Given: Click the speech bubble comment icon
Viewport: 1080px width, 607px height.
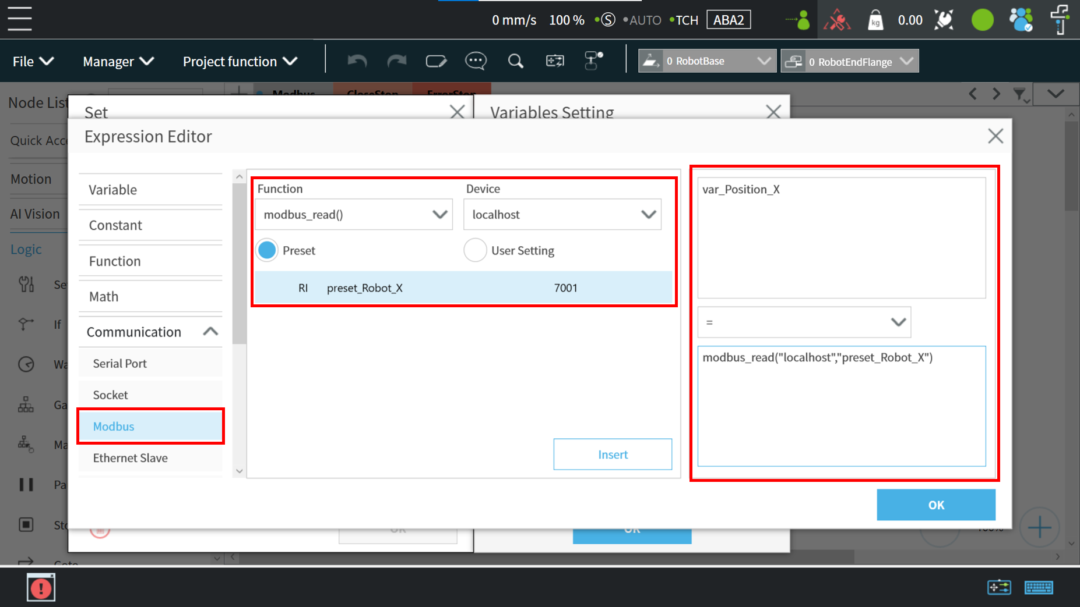Looking at the screenshot, I should pyautogui.click(x=476, y=61).
